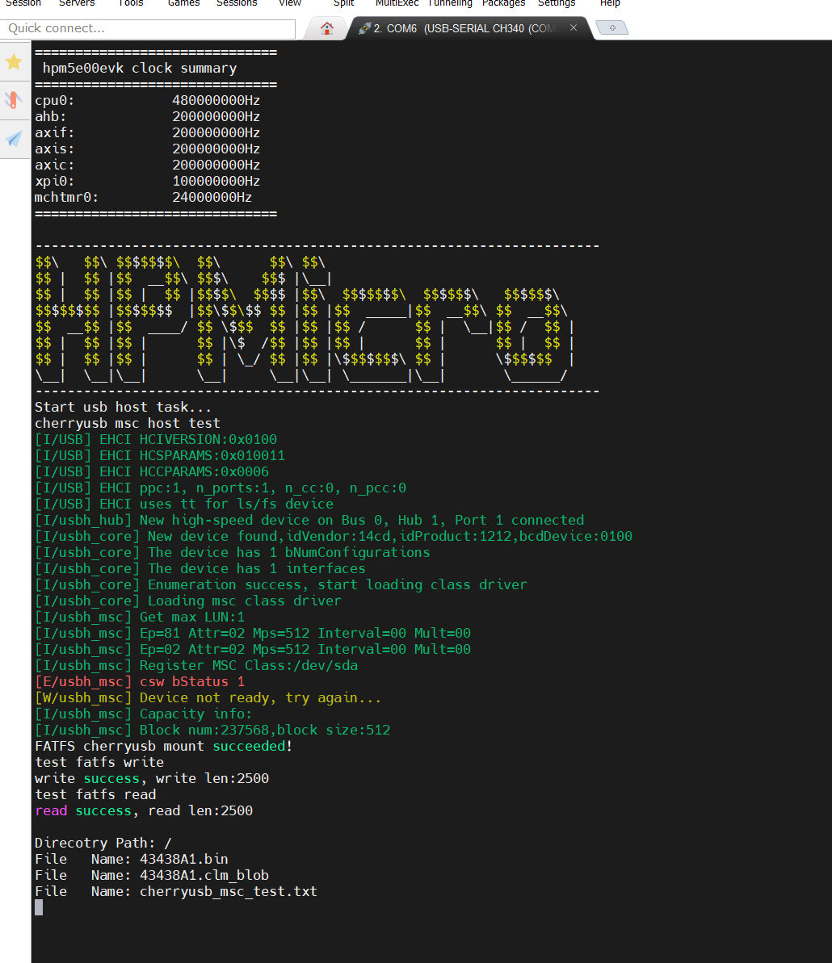Click the 'Start usb host task...' line
Screen dimensions: 832x963
(123, 407)
